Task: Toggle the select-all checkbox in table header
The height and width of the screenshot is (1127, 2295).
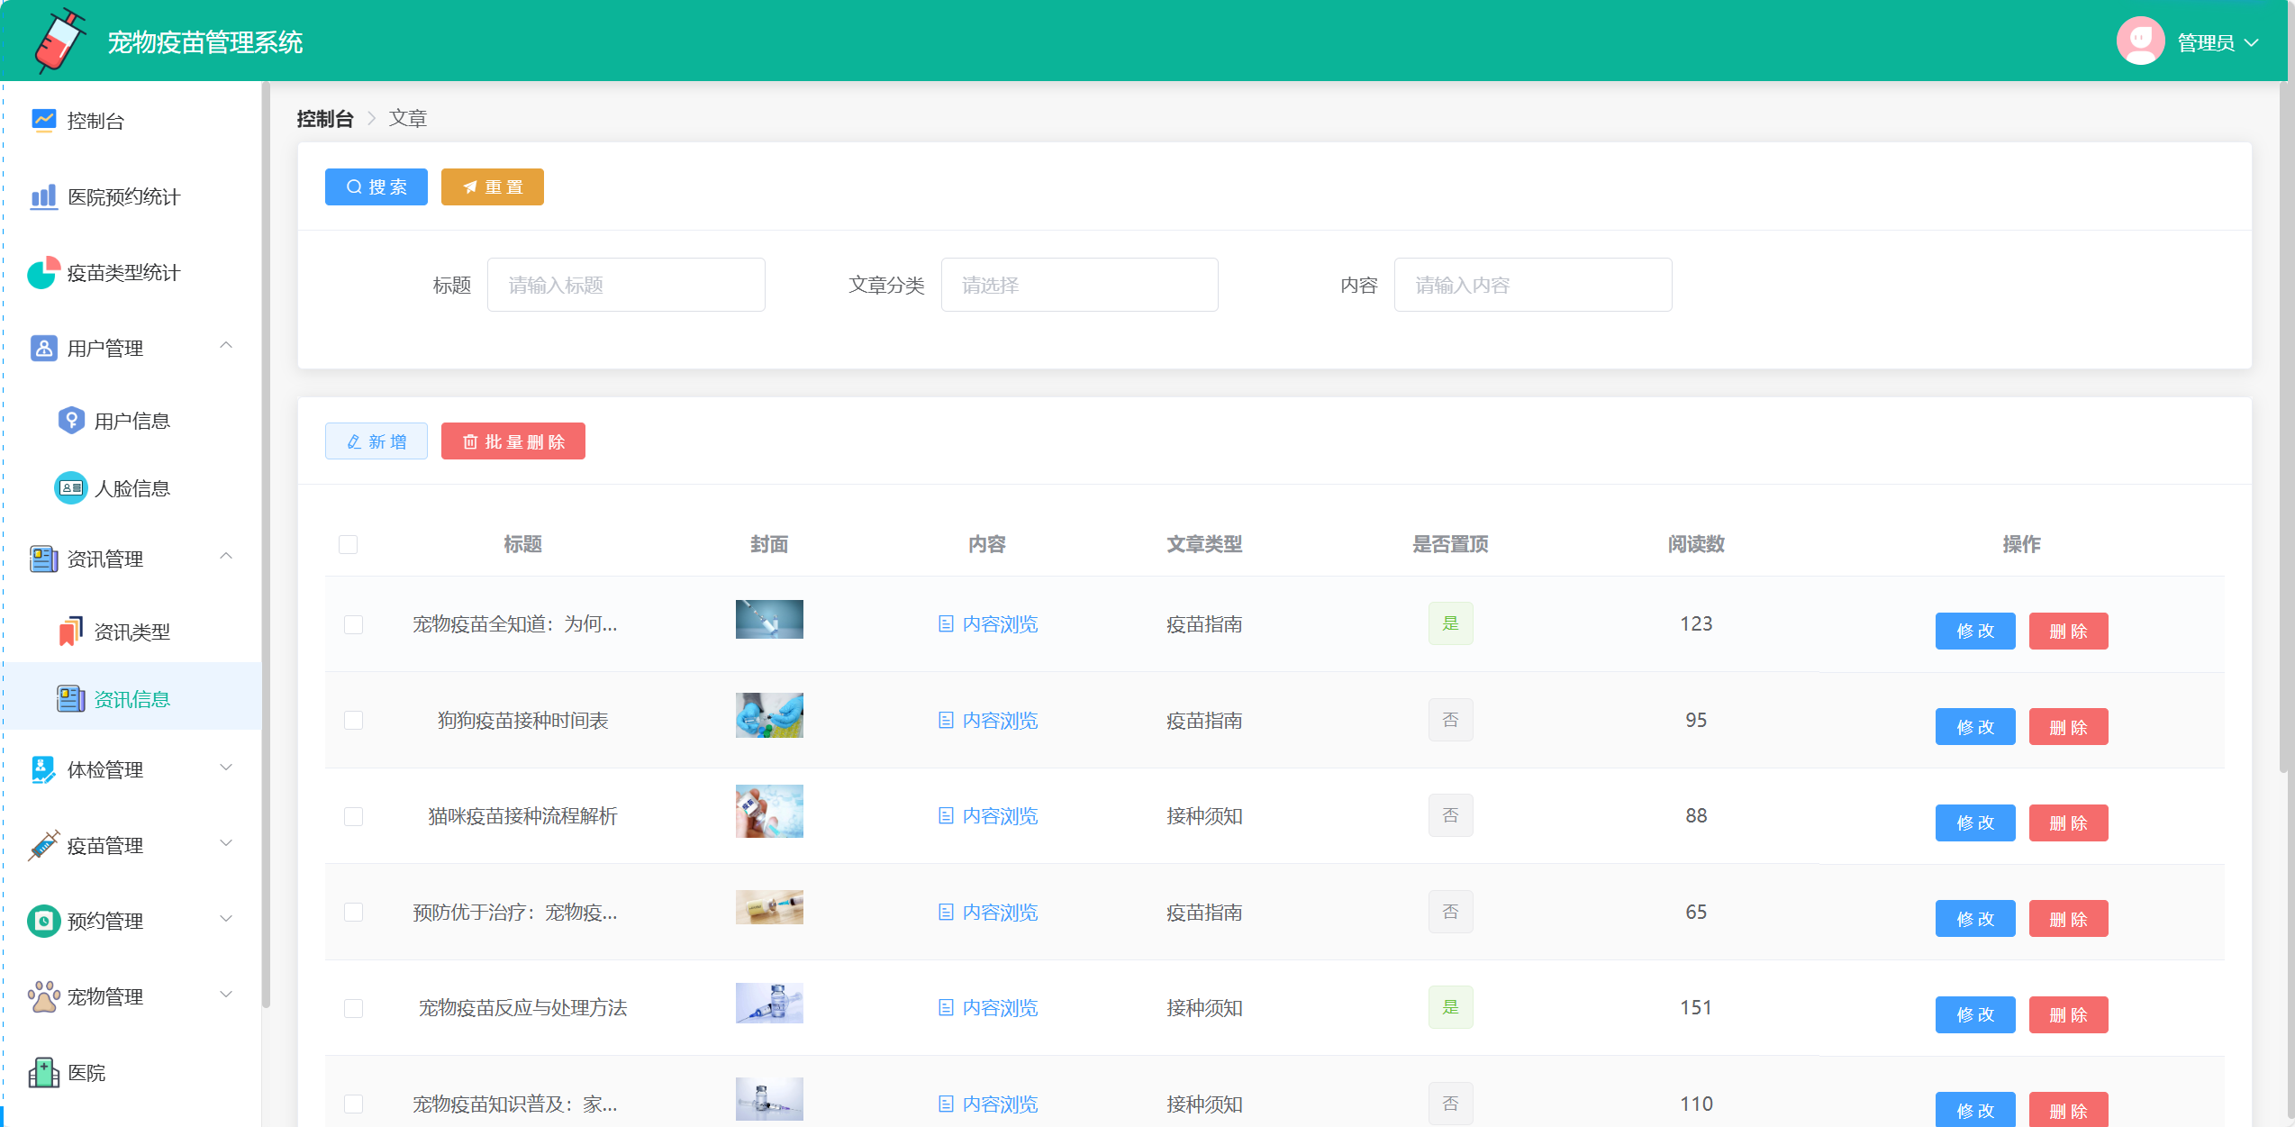Action: coord(349,544)
